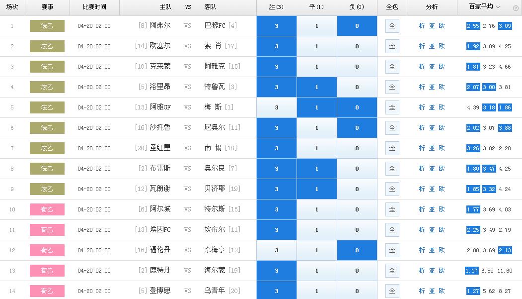Toggle draw (1) for 洛里昂 vs 特鲁瓦
The width and height of the screenshot is (522, 299).
pos(316,87)
